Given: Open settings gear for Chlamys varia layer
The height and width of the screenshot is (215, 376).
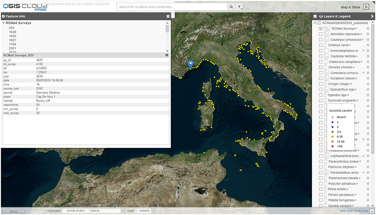Looking at the screenshot, I should [x=368, y=45].
